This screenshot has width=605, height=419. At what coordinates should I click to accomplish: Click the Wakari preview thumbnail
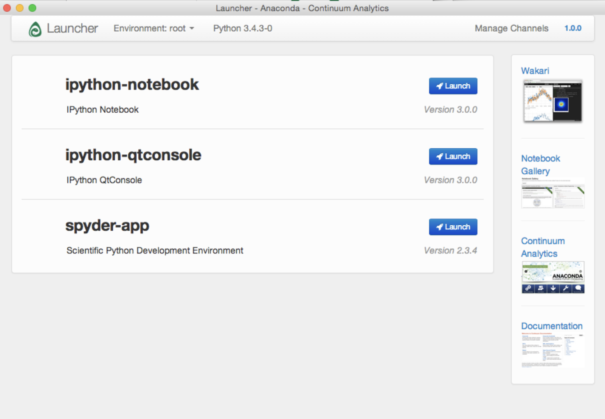[553, 101]
